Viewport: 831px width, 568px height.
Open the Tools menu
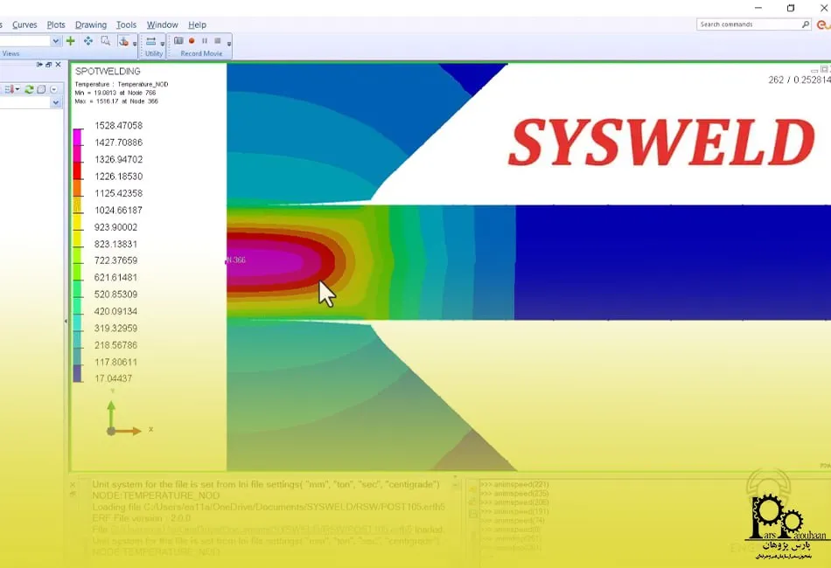pos(126,24)
